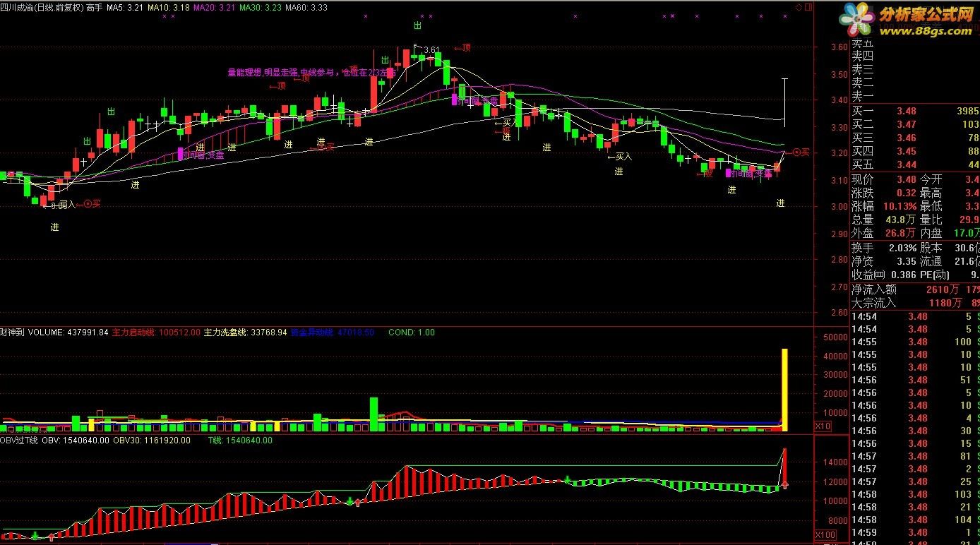
Task: Click the 流通 label
Action: pos(931,261)
